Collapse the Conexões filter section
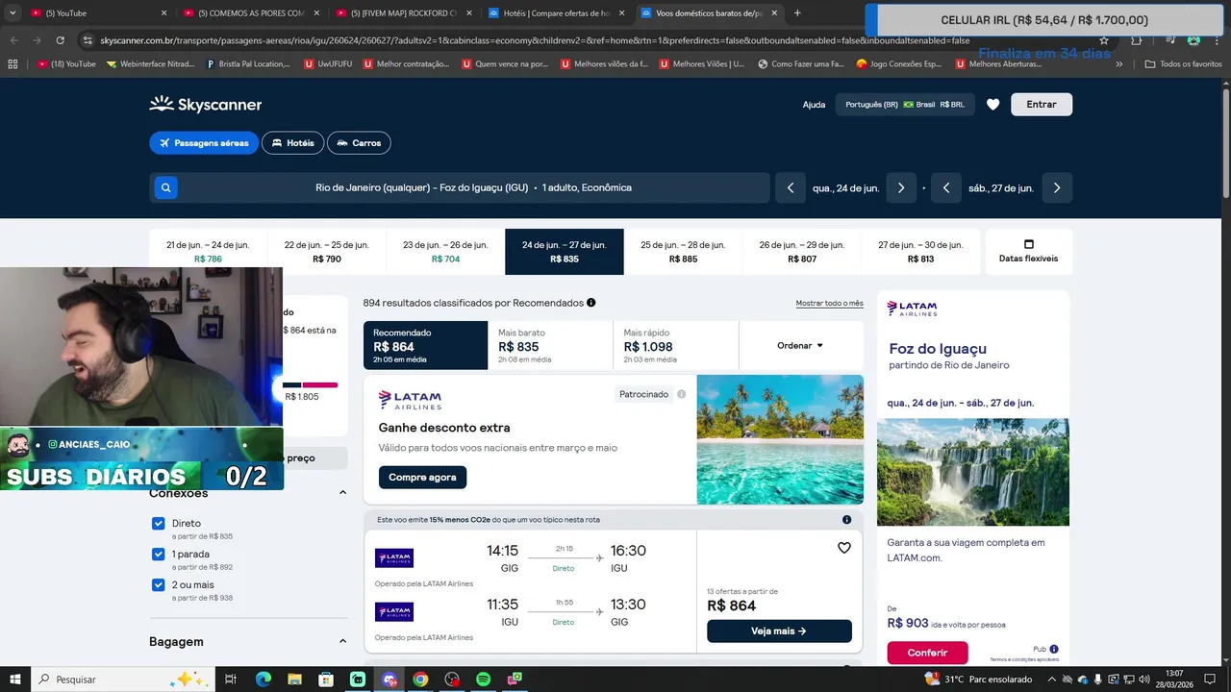The width and height of the screenshot is (1231, 692). point(342,493)
